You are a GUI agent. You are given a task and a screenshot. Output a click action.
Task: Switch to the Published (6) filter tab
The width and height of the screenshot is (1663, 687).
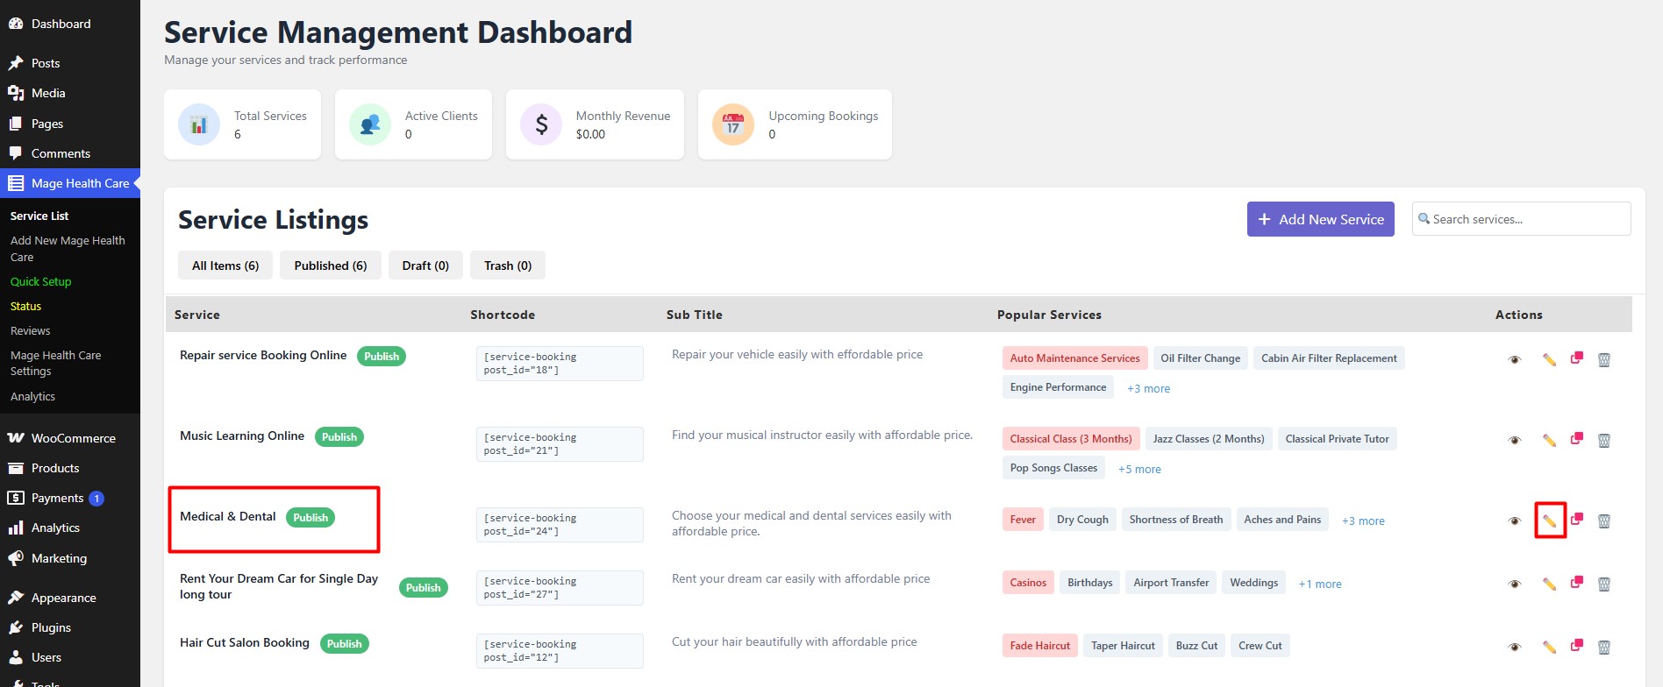click(x=330, y=266)
